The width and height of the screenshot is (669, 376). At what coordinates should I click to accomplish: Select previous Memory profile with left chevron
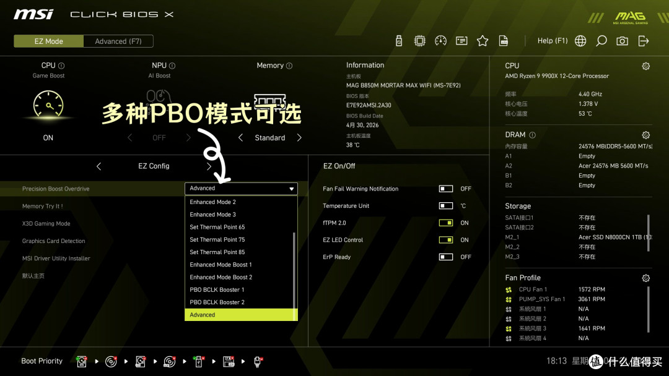240,137
